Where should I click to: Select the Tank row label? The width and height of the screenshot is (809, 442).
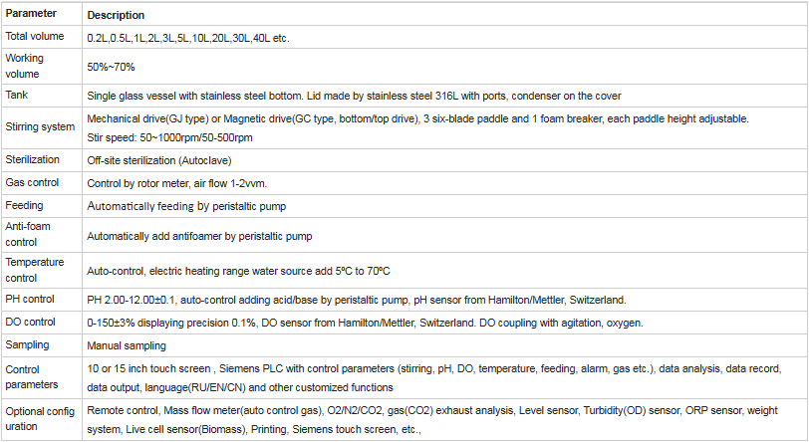click(17, 95)
